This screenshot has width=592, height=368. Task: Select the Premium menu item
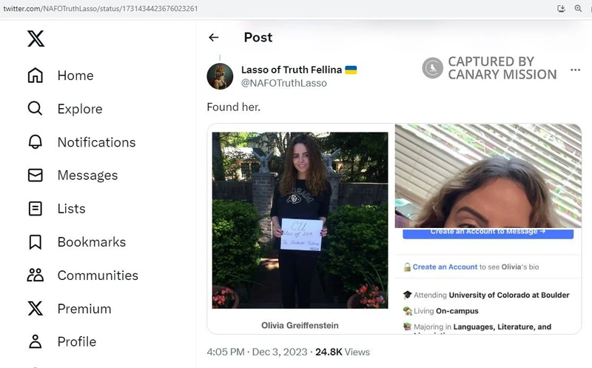tap(70, 309)
